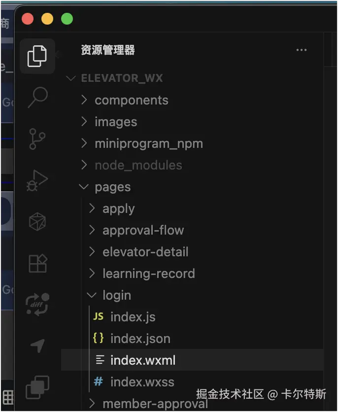Open the index.js file
This screenshot has height=412, width=338.
pos(133,317)
